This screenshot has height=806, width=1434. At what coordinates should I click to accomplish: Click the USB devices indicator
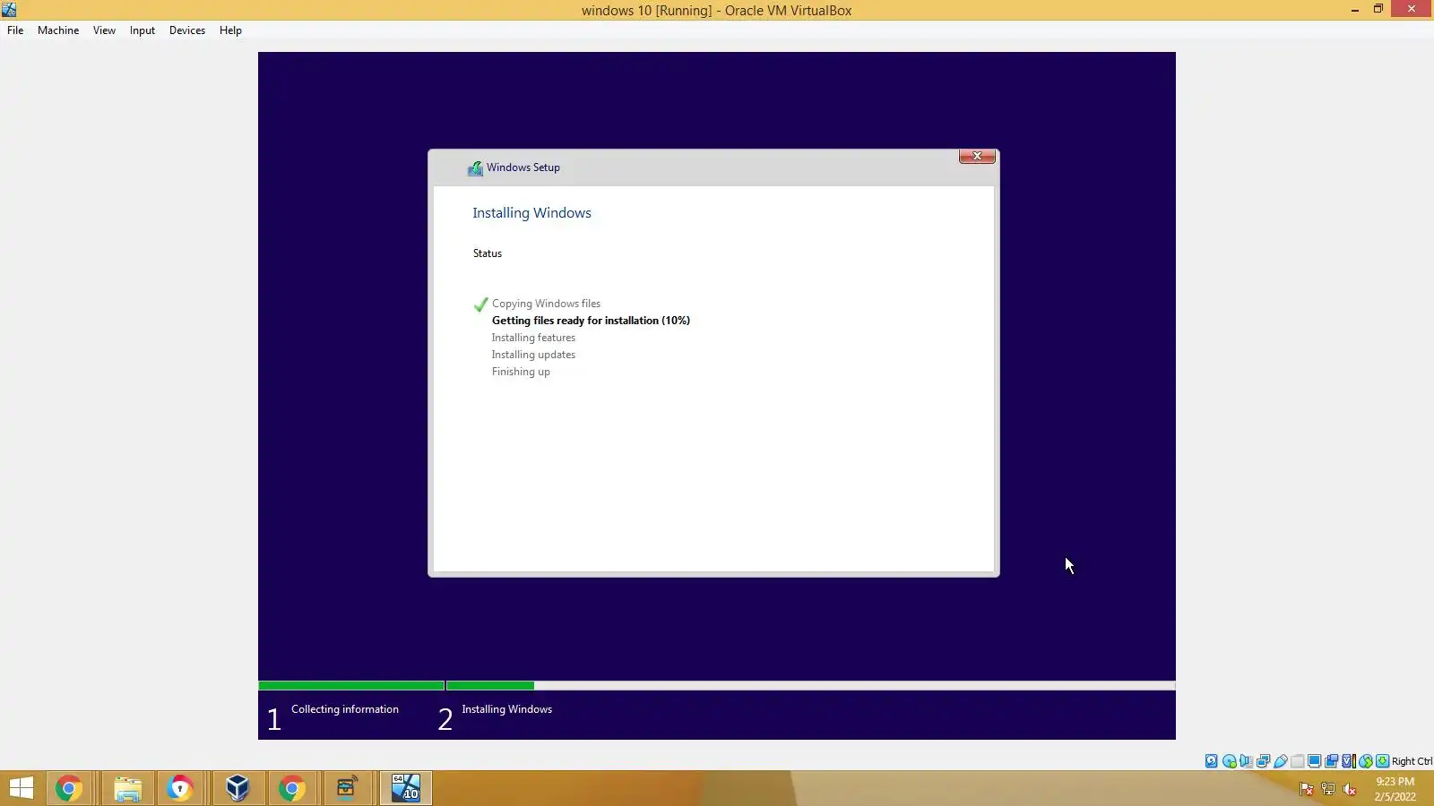coord(1280,761)
